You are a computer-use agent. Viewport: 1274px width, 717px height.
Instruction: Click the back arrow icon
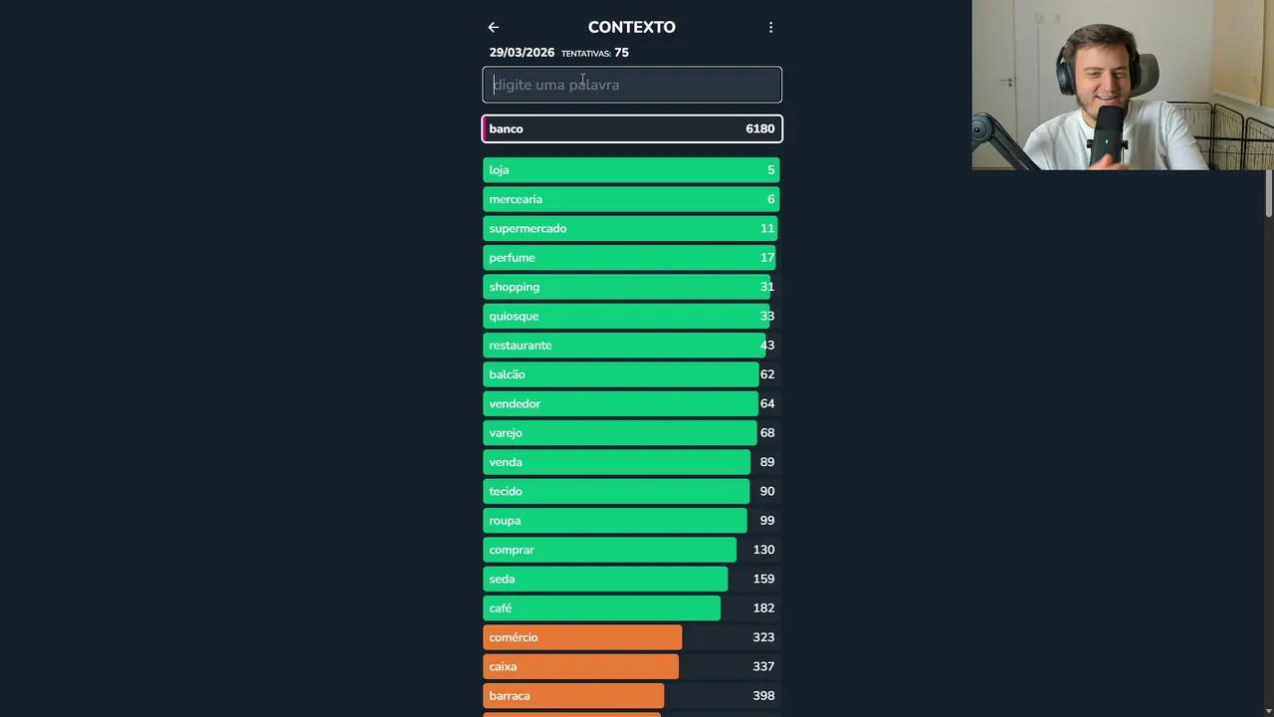pos(493,28)
